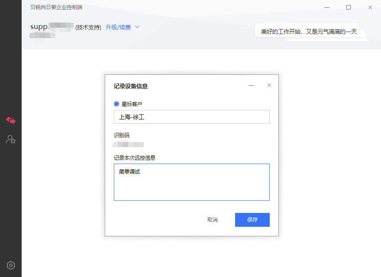Viewport: 381px width, 277px height.
Task: Click the 贝锐向日葵企业控制端 window title
Action: [x=56, y=7]
